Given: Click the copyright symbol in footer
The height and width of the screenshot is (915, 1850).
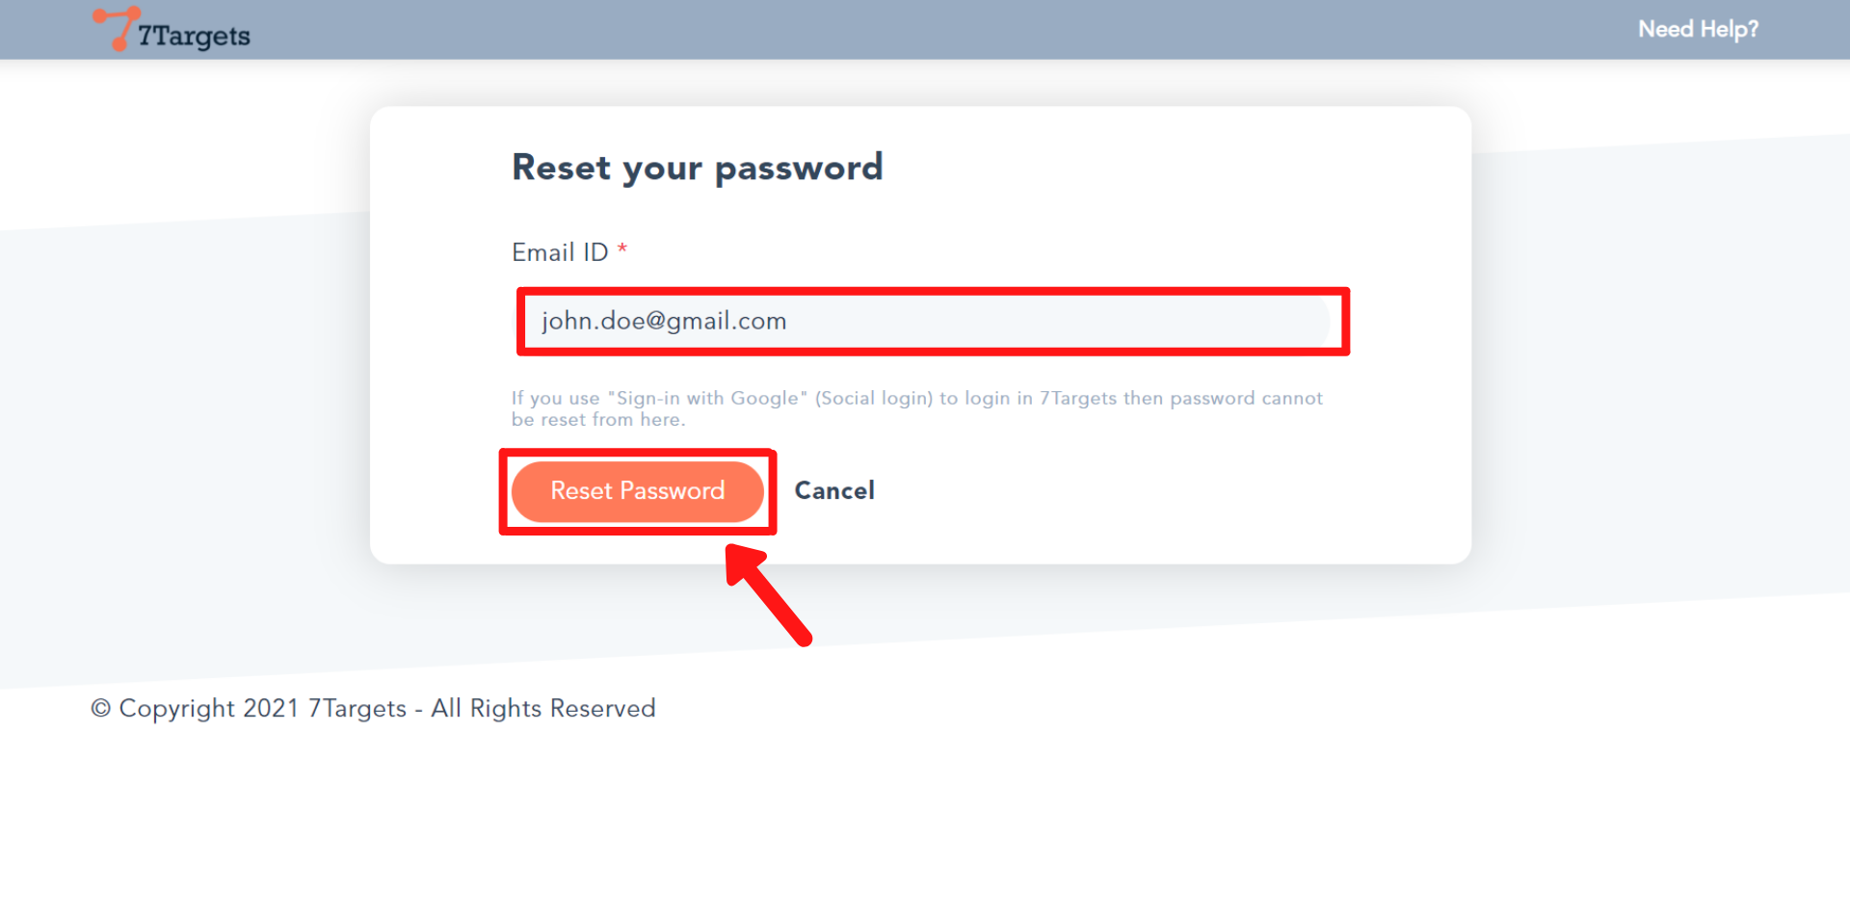Looking at the screenshot, I should click(100, 709).
